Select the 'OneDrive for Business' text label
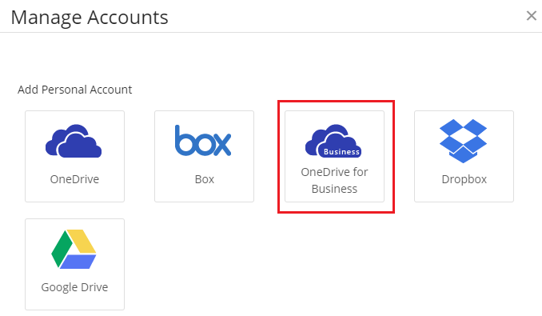The image size is (542, 316). pyautogui.click(x=334, y=180)
